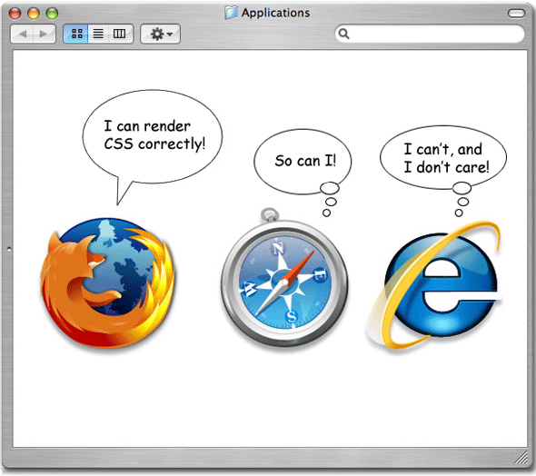Go back with the left arrow button
The image size is (536, 476).
coord(22,34)
